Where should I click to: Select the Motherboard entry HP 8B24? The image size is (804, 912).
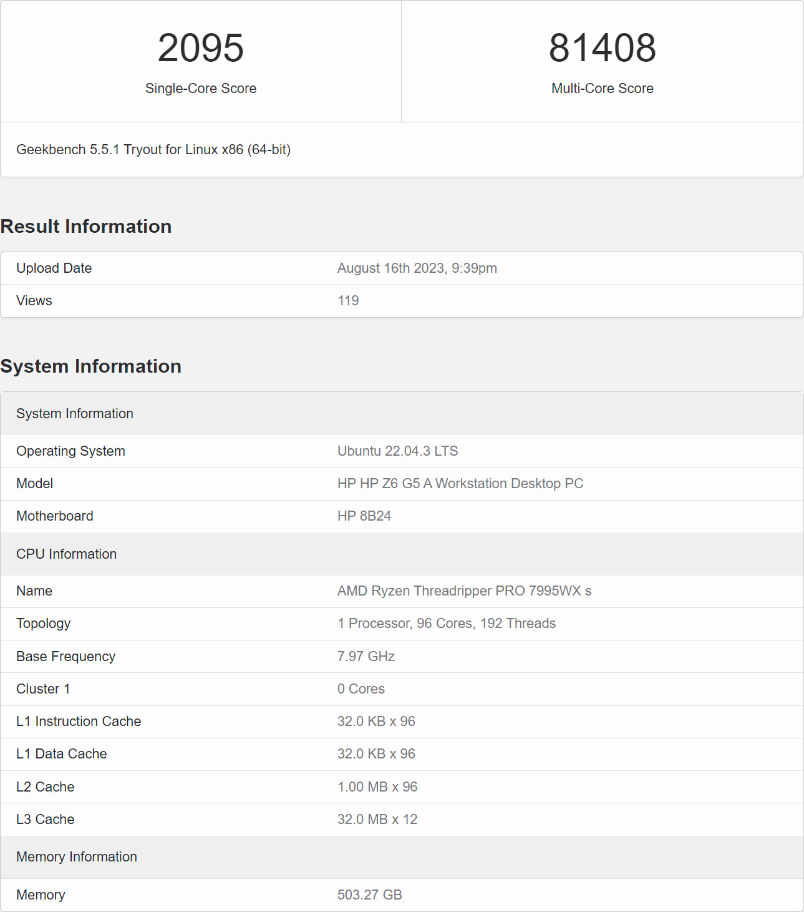pyautogui.click(x=364, y=516)
